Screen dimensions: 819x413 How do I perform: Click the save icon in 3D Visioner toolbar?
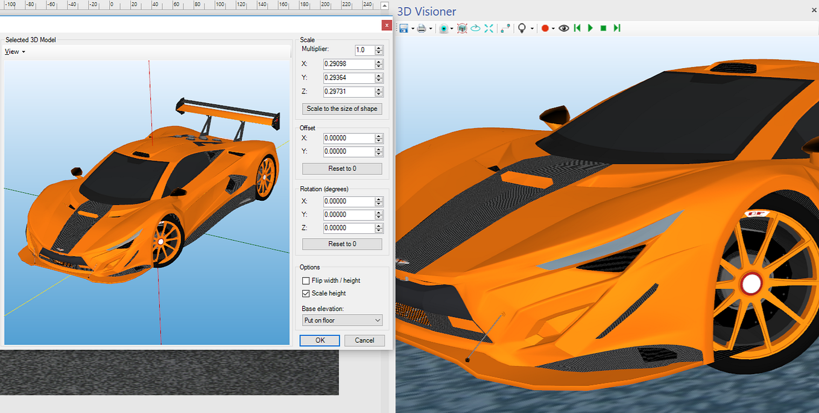coord(403,28)
